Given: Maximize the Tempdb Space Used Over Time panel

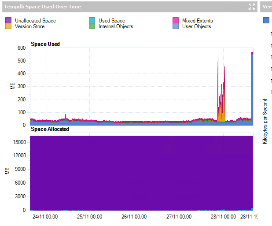Looking at the screenshot, I should 251,7.
